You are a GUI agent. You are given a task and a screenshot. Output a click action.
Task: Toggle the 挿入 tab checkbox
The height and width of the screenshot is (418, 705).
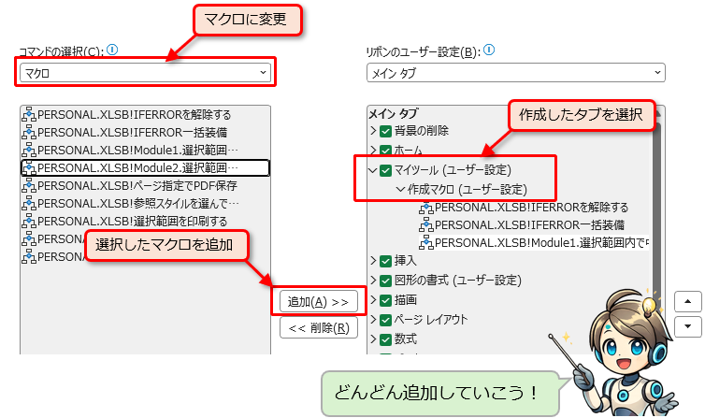385,261
